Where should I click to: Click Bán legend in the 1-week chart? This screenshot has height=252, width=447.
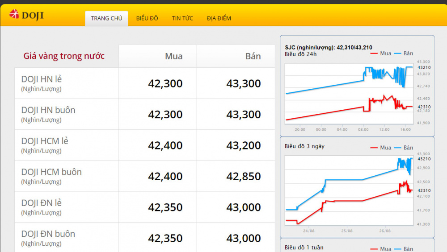[404, 249]
